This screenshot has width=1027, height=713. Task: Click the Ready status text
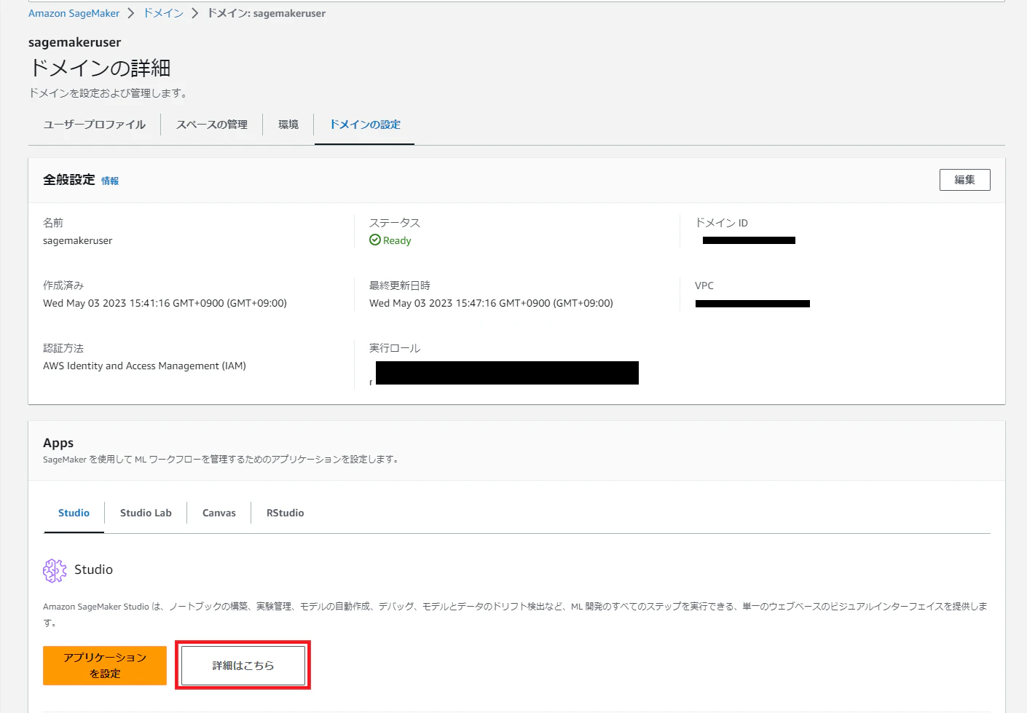coord(396,240)
